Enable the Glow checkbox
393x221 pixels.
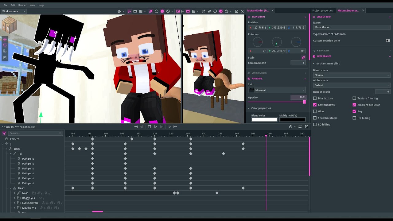[x=315, y=111]
